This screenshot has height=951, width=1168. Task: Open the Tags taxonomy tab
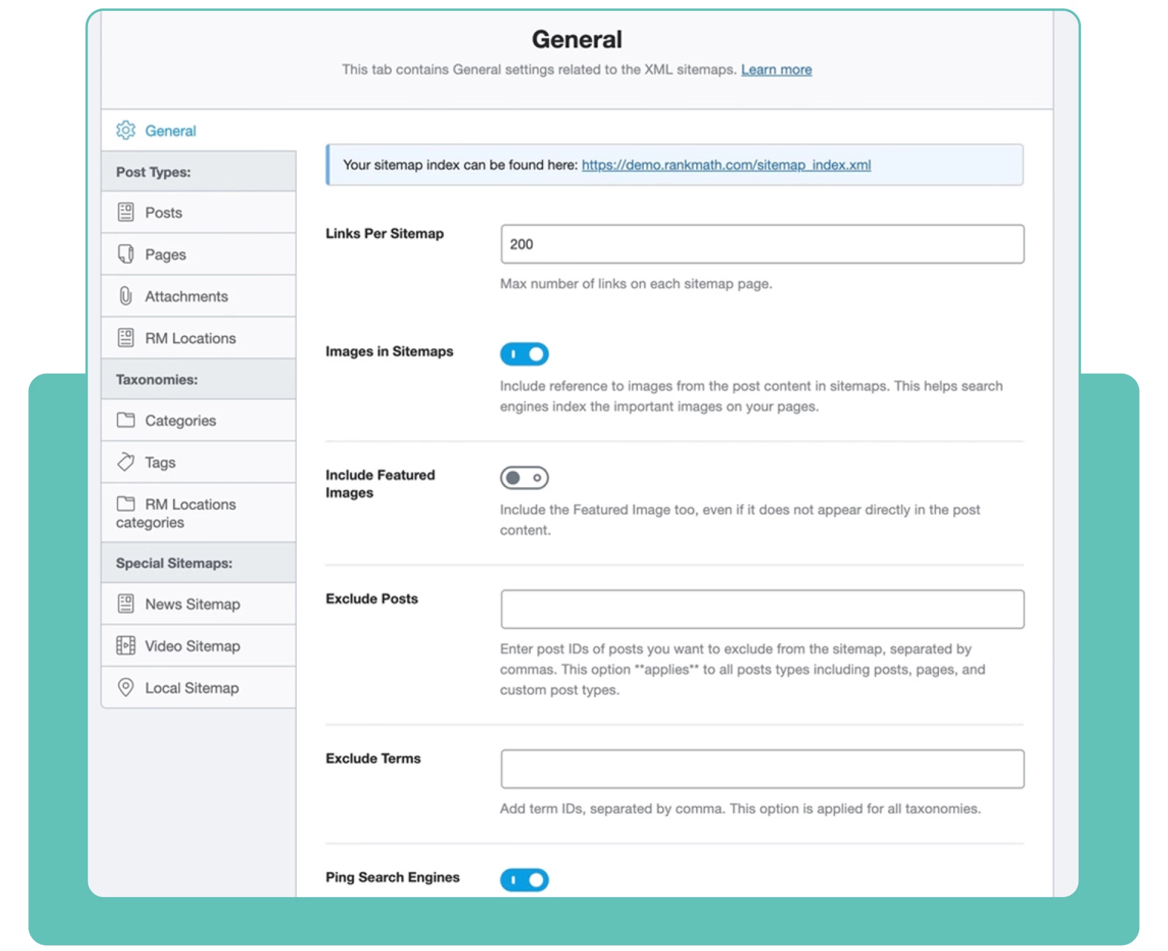(199, 462)
